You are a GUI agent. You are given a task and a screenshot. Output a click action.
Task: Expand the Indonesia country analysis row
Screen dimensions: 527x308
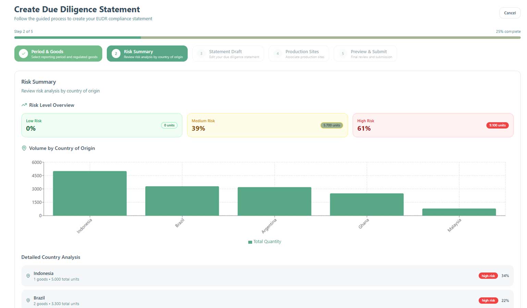[x=267, y=276]
